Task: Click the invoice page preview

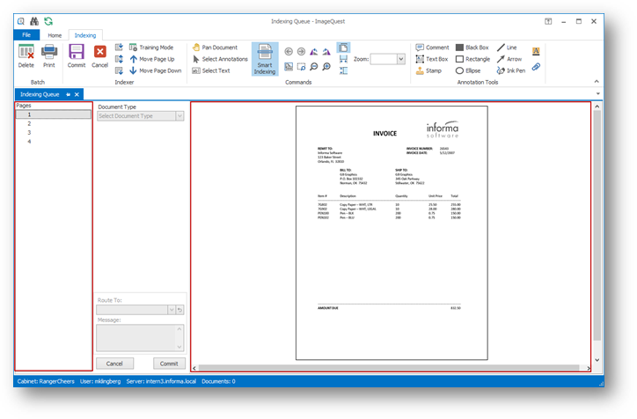Action: point(392,233)
